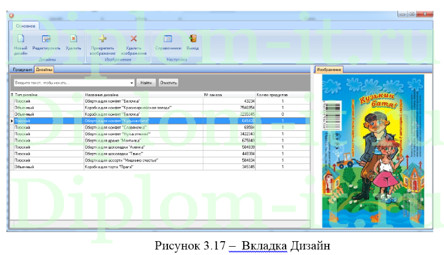Viewport: 444px width, 255px height.
Task: Select row Обертка для конфет "Славяночка"
Action: pos(160,127)
